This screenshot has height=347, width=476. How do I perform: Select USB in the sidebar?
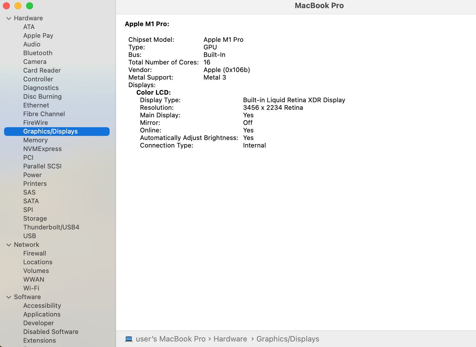(30, 236)
